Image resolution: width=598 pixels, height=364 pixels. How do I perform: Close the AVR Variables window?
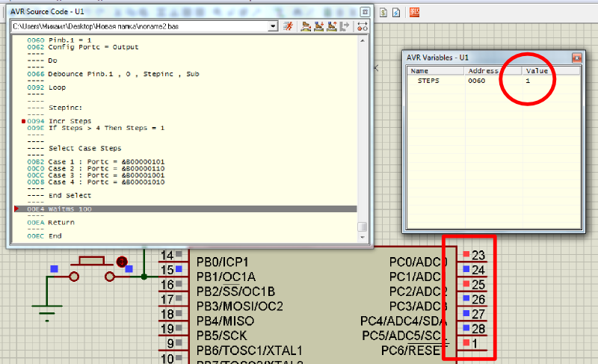tap(576, 58)
